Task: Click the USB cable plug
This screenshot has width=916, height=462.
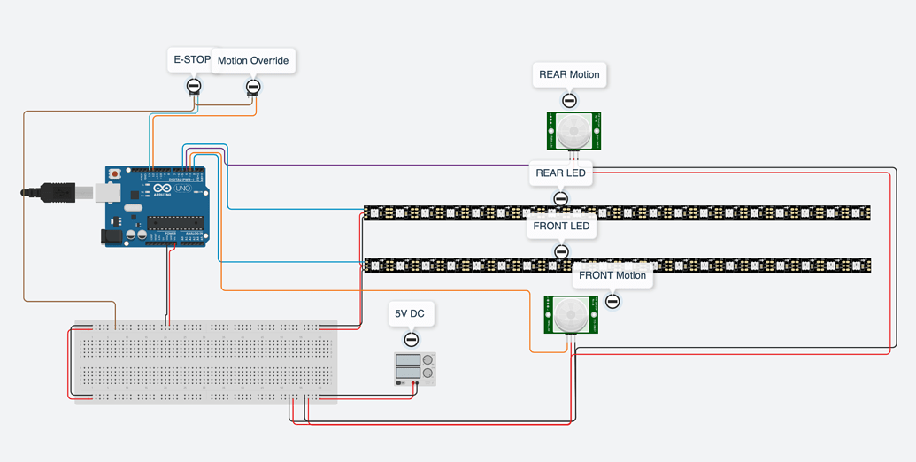Action: tap(58, 192)
